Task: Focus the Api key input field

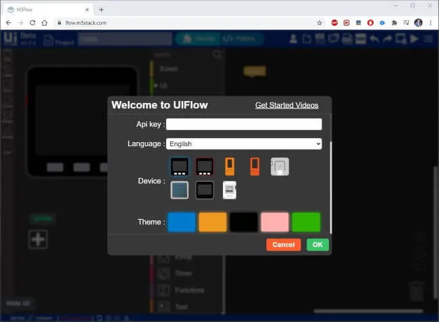Action: pos(244,124)
